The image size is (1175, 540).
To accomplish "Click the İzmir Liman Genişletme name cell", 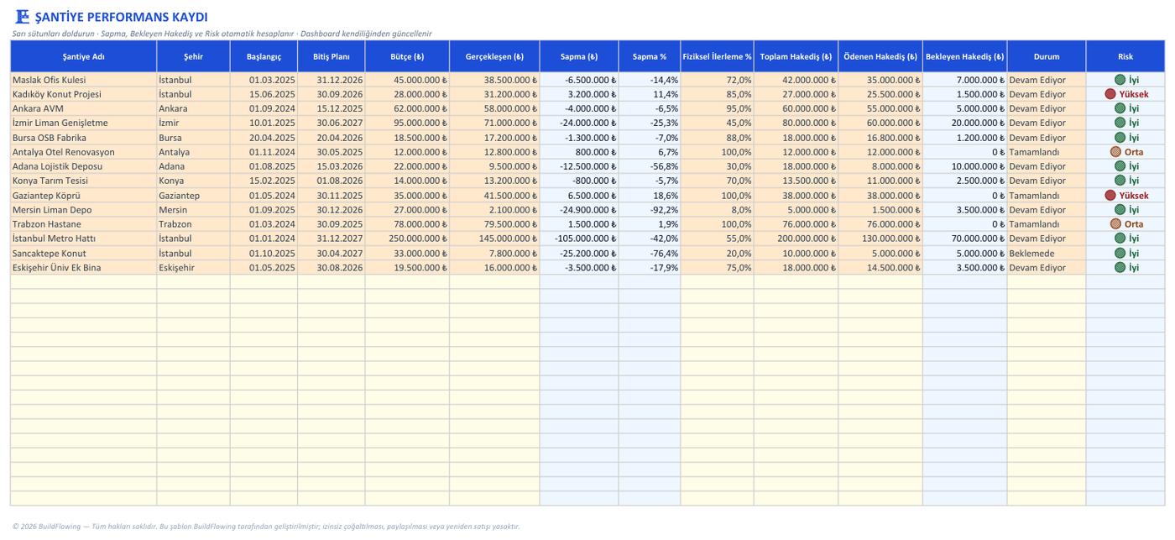I will tap(84, 123).
